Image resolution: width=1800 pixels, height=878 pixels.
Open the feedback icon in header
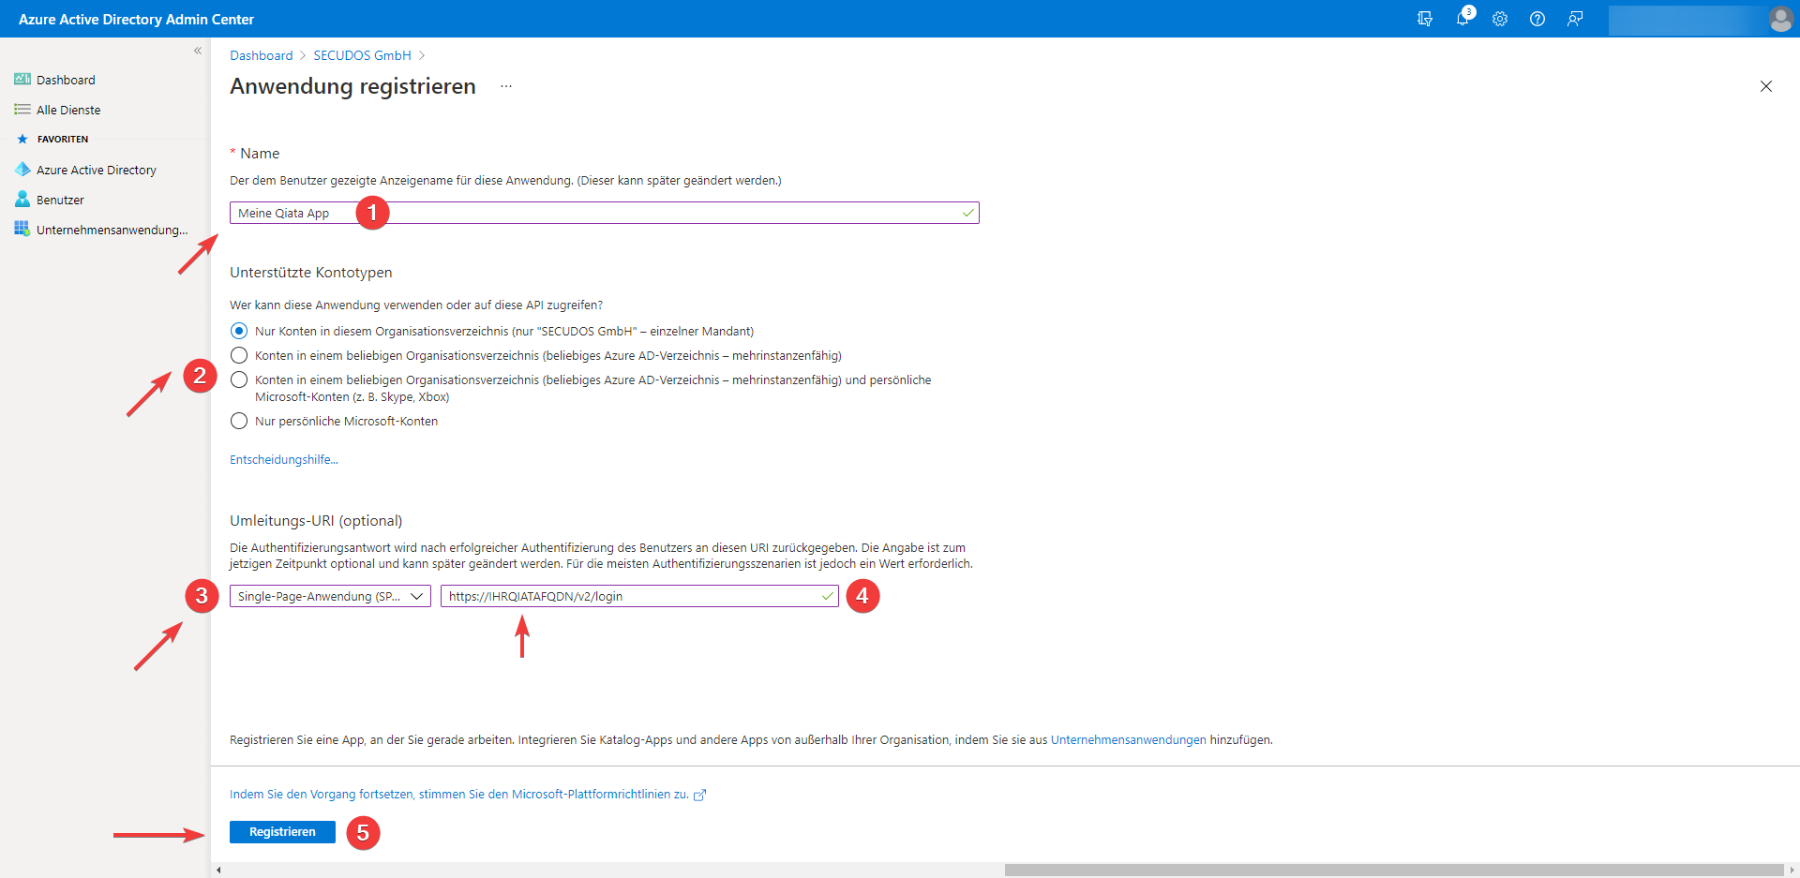(1575, 19)
